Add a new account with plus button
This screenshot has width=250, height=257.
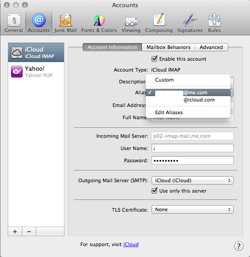click(x=15, y=232)
